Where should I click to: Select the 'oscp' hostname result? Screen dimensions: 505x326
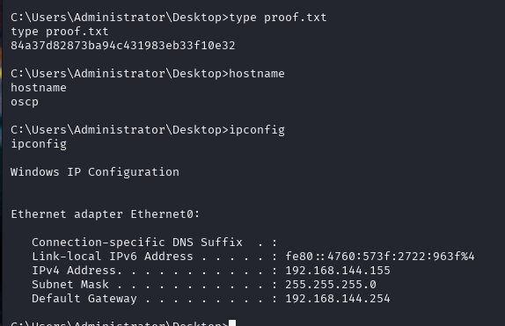(25, 103)
